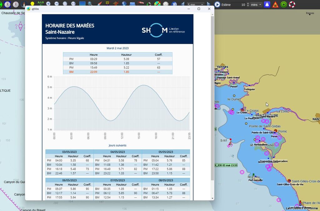Screen dimensions: 320x211
Task: Click the red-white windsock icon
Action: pyautogui.click(x=141, y=3)
